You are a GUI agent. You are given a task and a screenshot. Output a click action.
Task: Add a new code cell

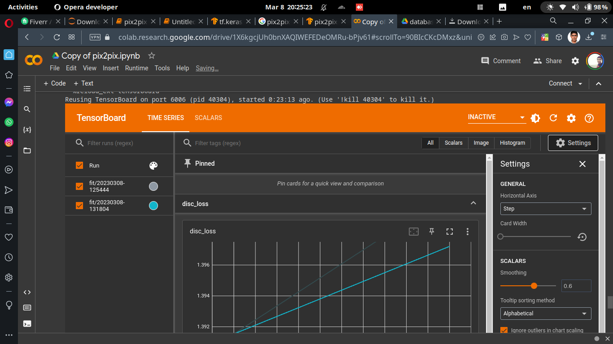click(54, 83)
